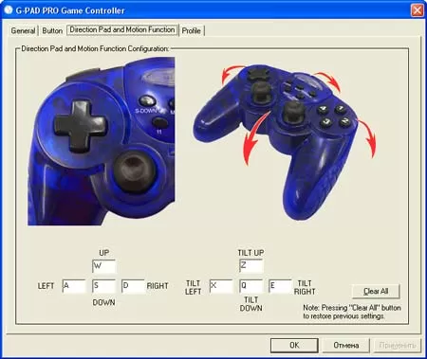Switch to the General tab
Screen dimensions: 427x359
click(23, 30)
